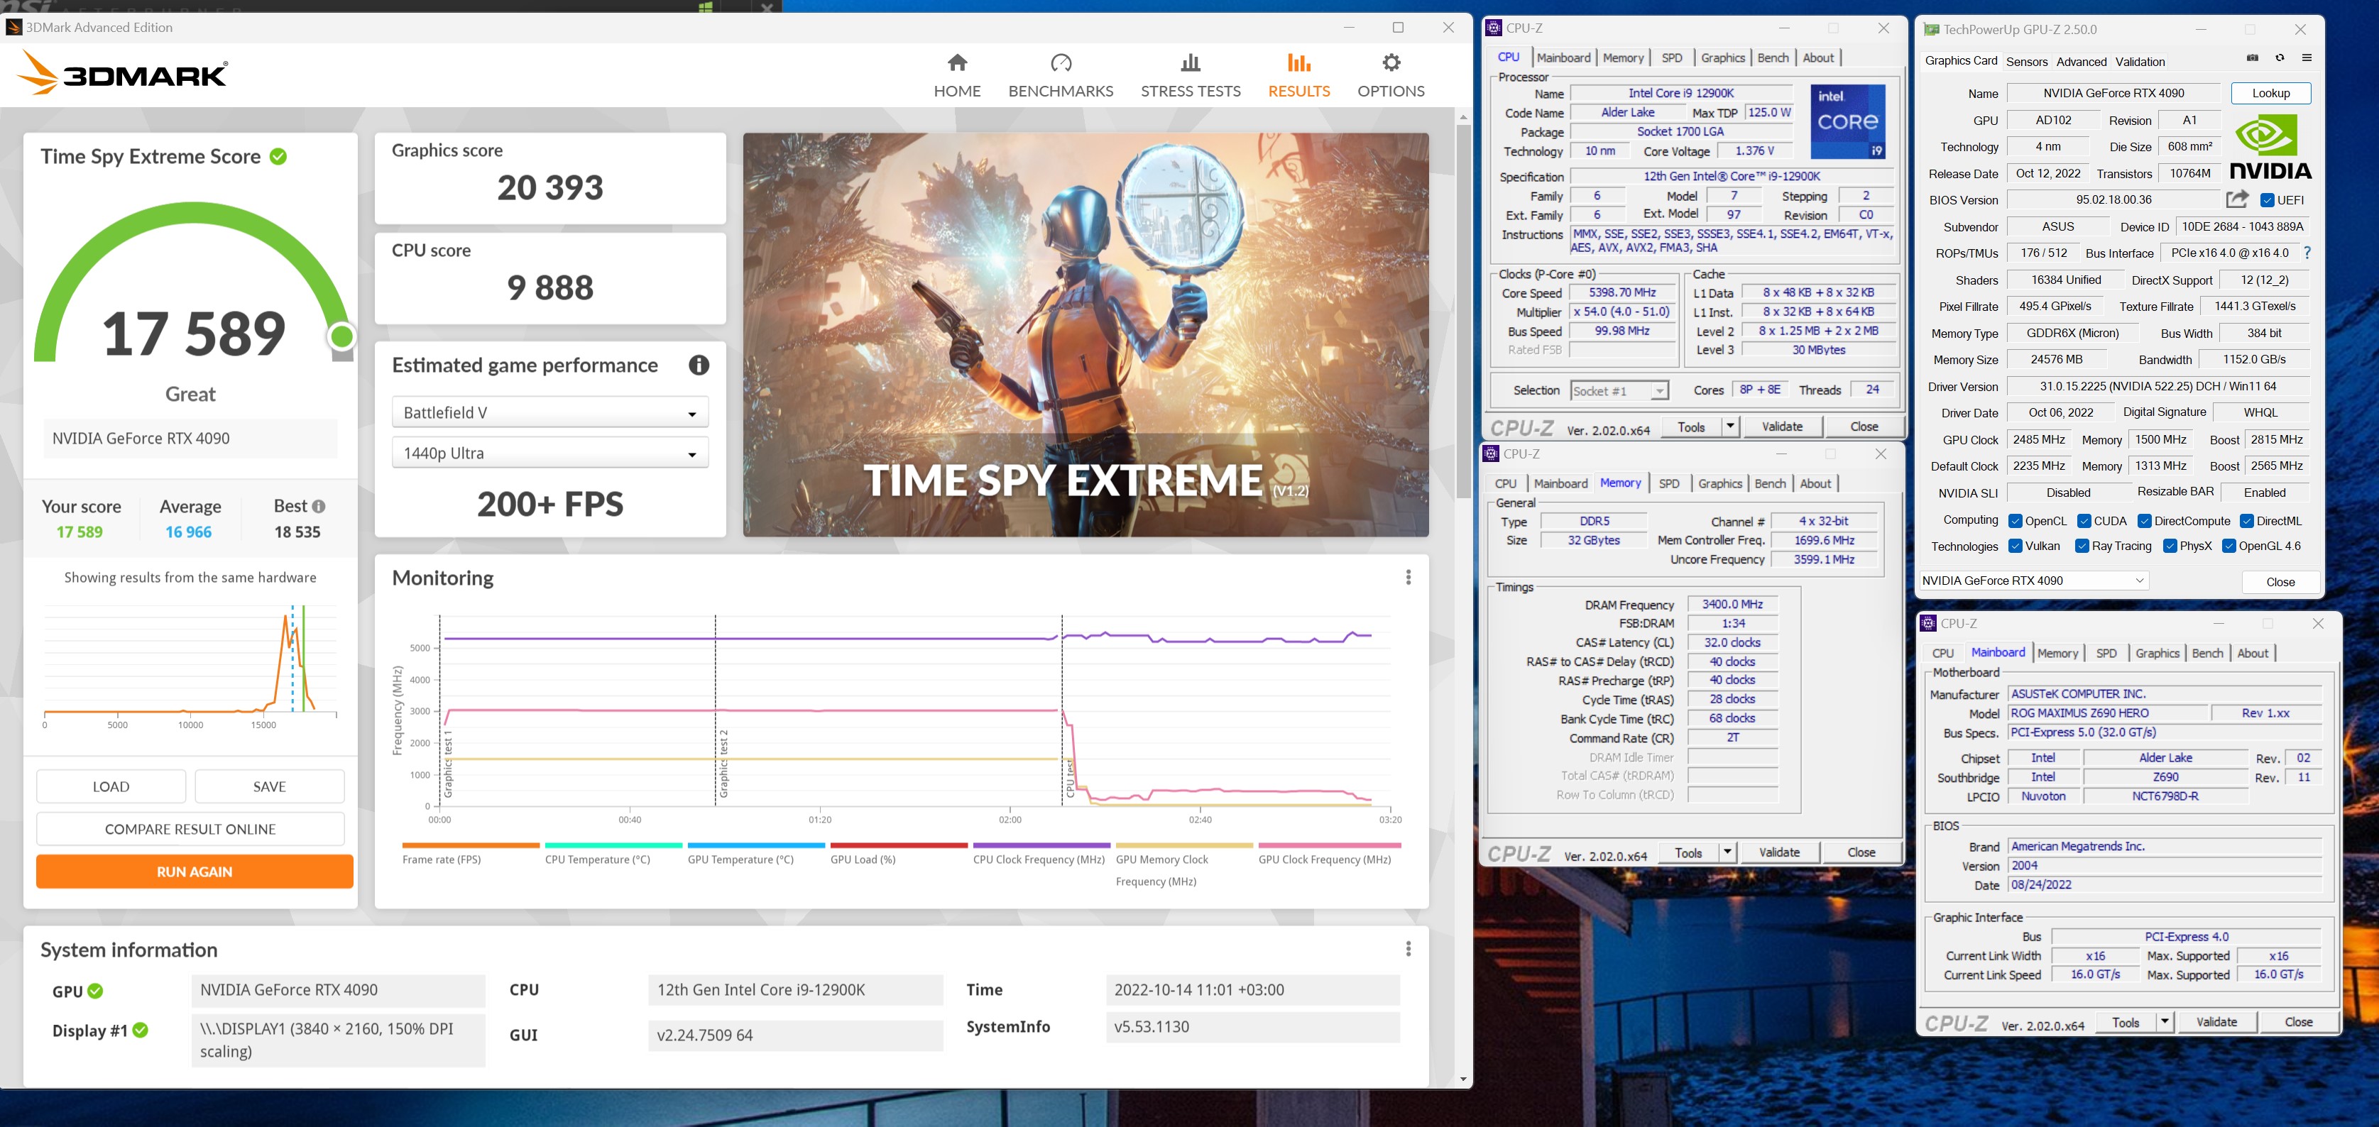Screen dimensions: 2379x1127
Task: Open STRESS TESTS in 3DMark
Action: click(1191, 76)
